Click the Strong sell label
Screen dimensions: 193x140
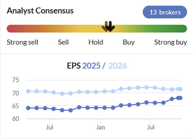[x=22, y=42]
